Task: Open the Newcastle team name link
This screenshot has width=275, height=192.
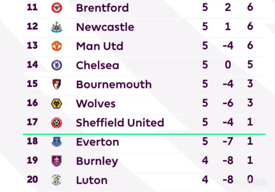Action: tap(105, 27)
